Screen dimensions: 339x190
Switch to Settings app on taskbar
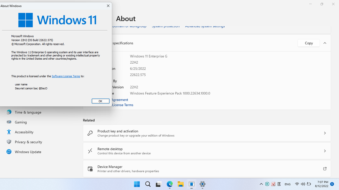[203, 184]
